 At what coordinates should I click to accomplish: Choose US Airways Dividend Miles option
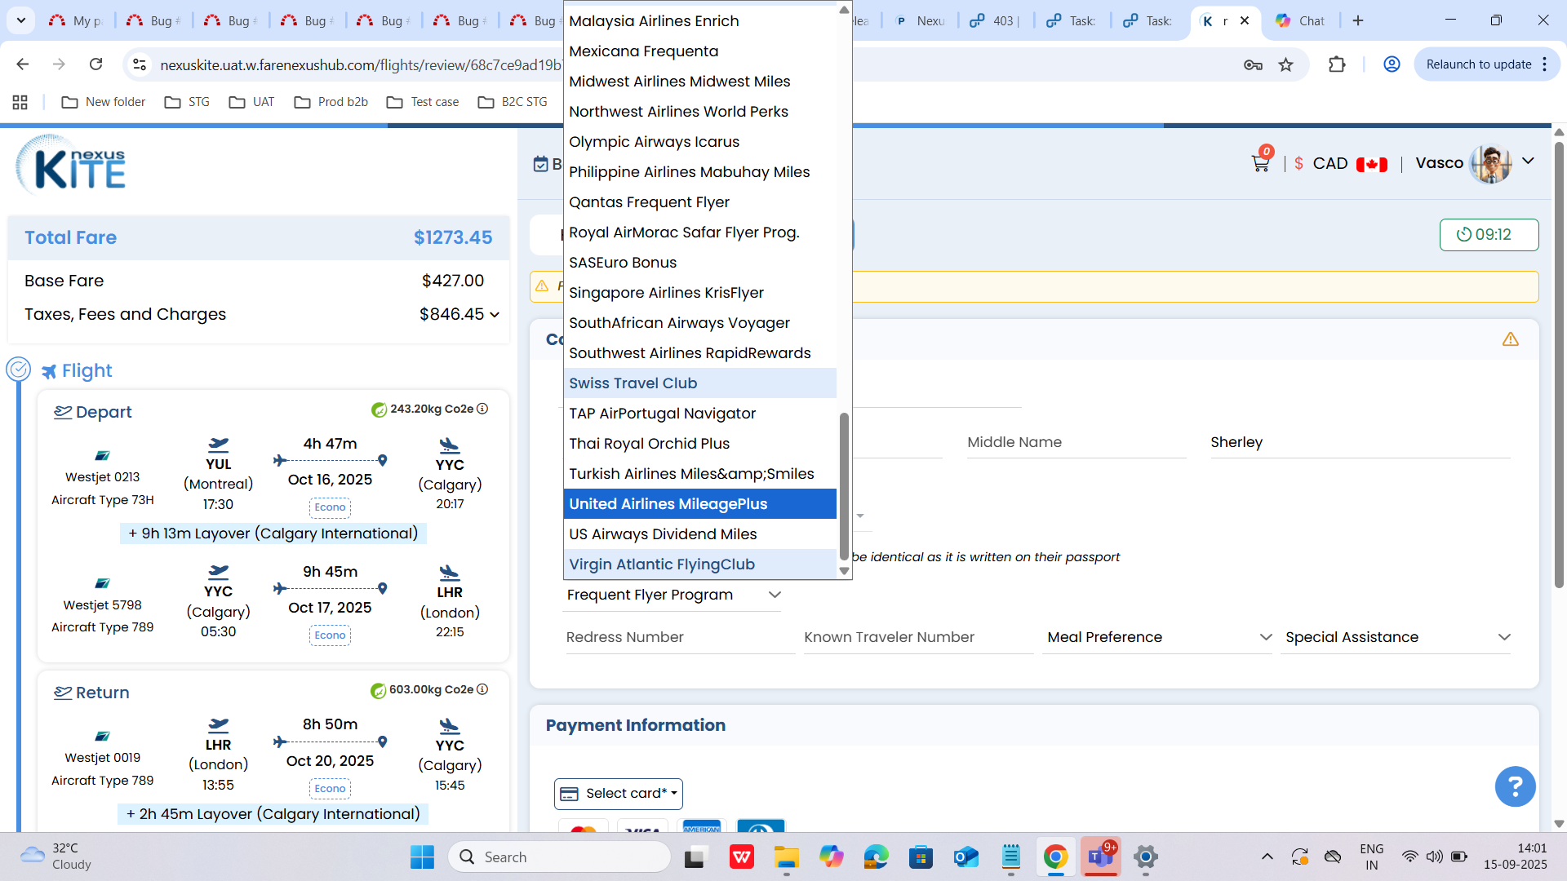click(699, 534)
